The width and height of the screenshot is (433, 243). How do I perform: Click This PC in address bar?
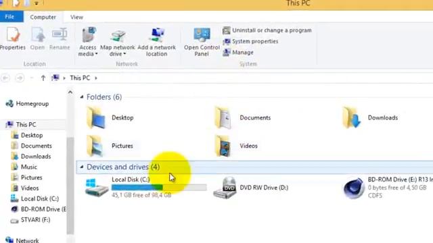(80, 78)
